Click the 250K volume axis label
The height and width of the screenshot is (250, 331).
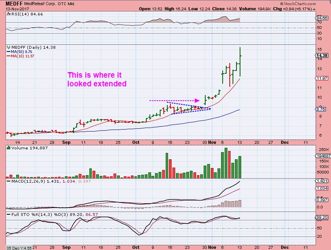coord(324,150)
